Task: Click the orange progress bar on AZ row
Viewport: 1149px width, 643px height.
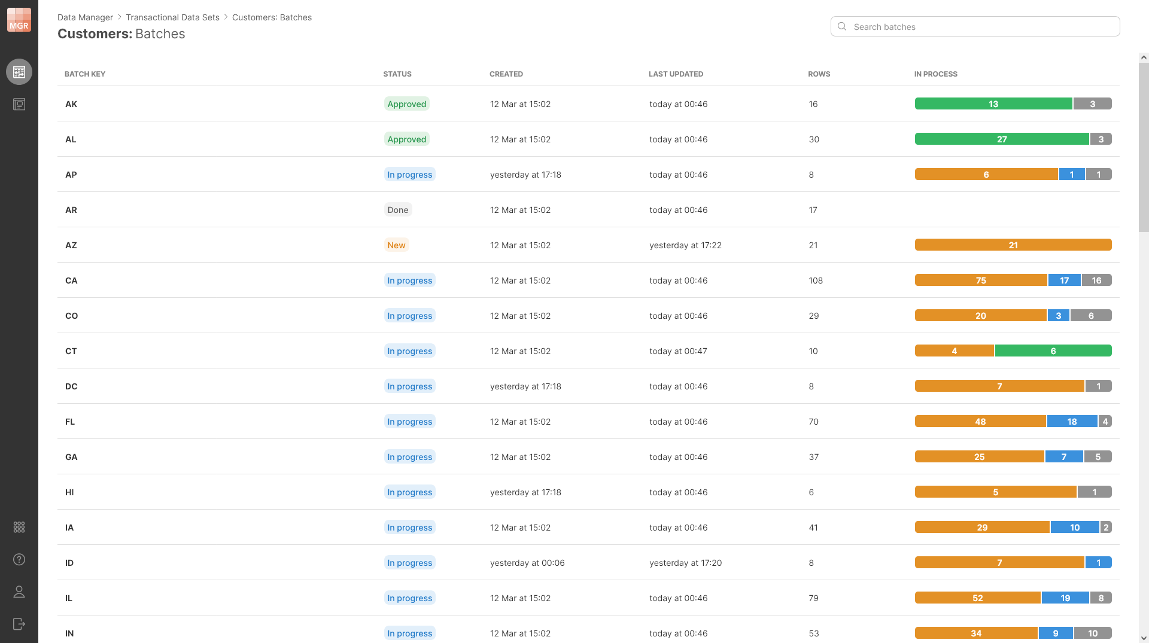Action: [1013, 245]
